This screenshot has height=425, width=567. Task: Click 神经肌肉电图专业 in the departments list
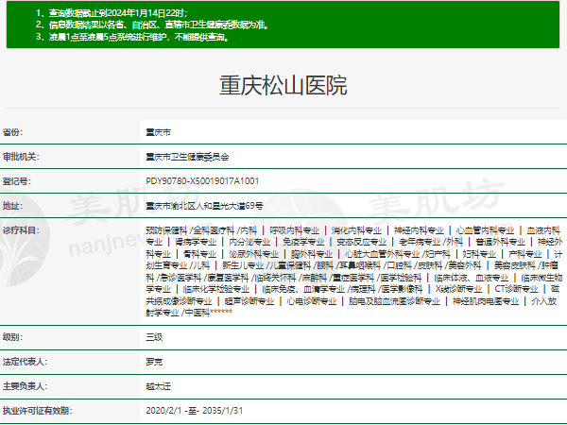(486, 301)
